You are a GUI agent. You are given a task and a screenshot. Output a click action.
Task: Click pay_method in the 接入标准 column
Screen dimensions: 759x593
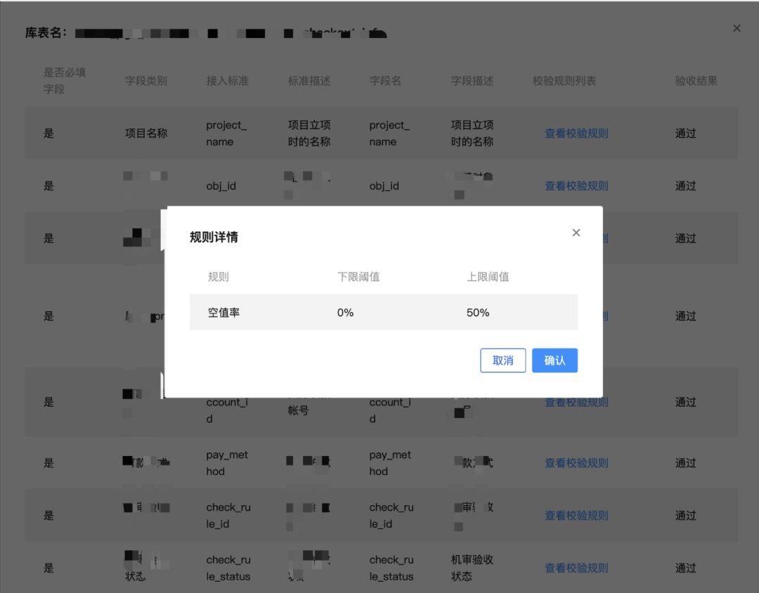click(x=227, y=463)
